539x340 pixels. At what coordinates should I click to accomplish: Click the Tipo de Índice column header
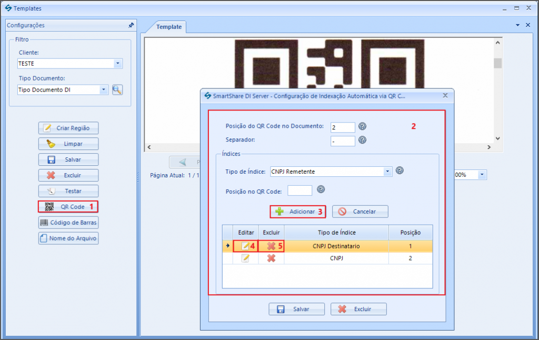tap(336, 233)
